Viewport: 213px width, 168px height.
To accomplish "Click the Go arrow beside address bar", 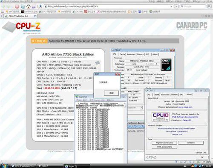I will [x=176, y=6].
